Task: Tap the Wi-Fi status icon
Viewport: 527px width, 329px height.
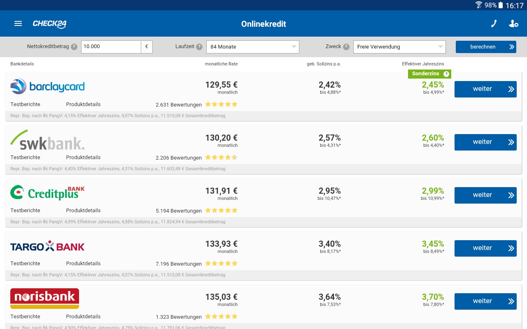Action: tap(479, 5)
